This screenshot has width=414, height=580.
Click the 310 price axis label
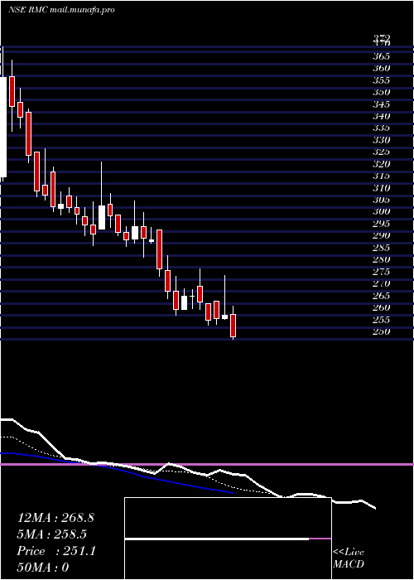pyautogui.click(x=382, y=188)
